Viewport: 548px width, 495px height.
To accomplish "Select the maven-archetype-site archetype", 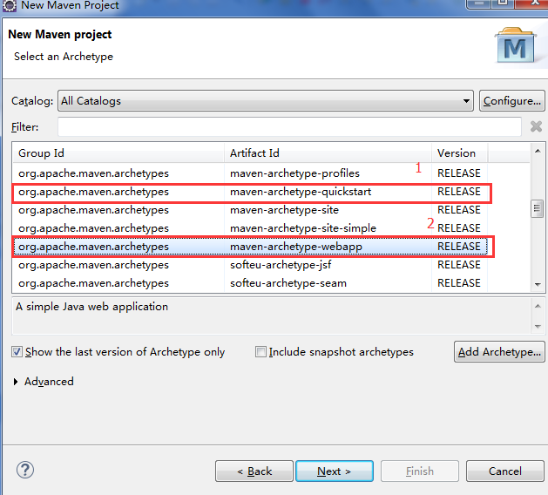I will coord(250,210).
